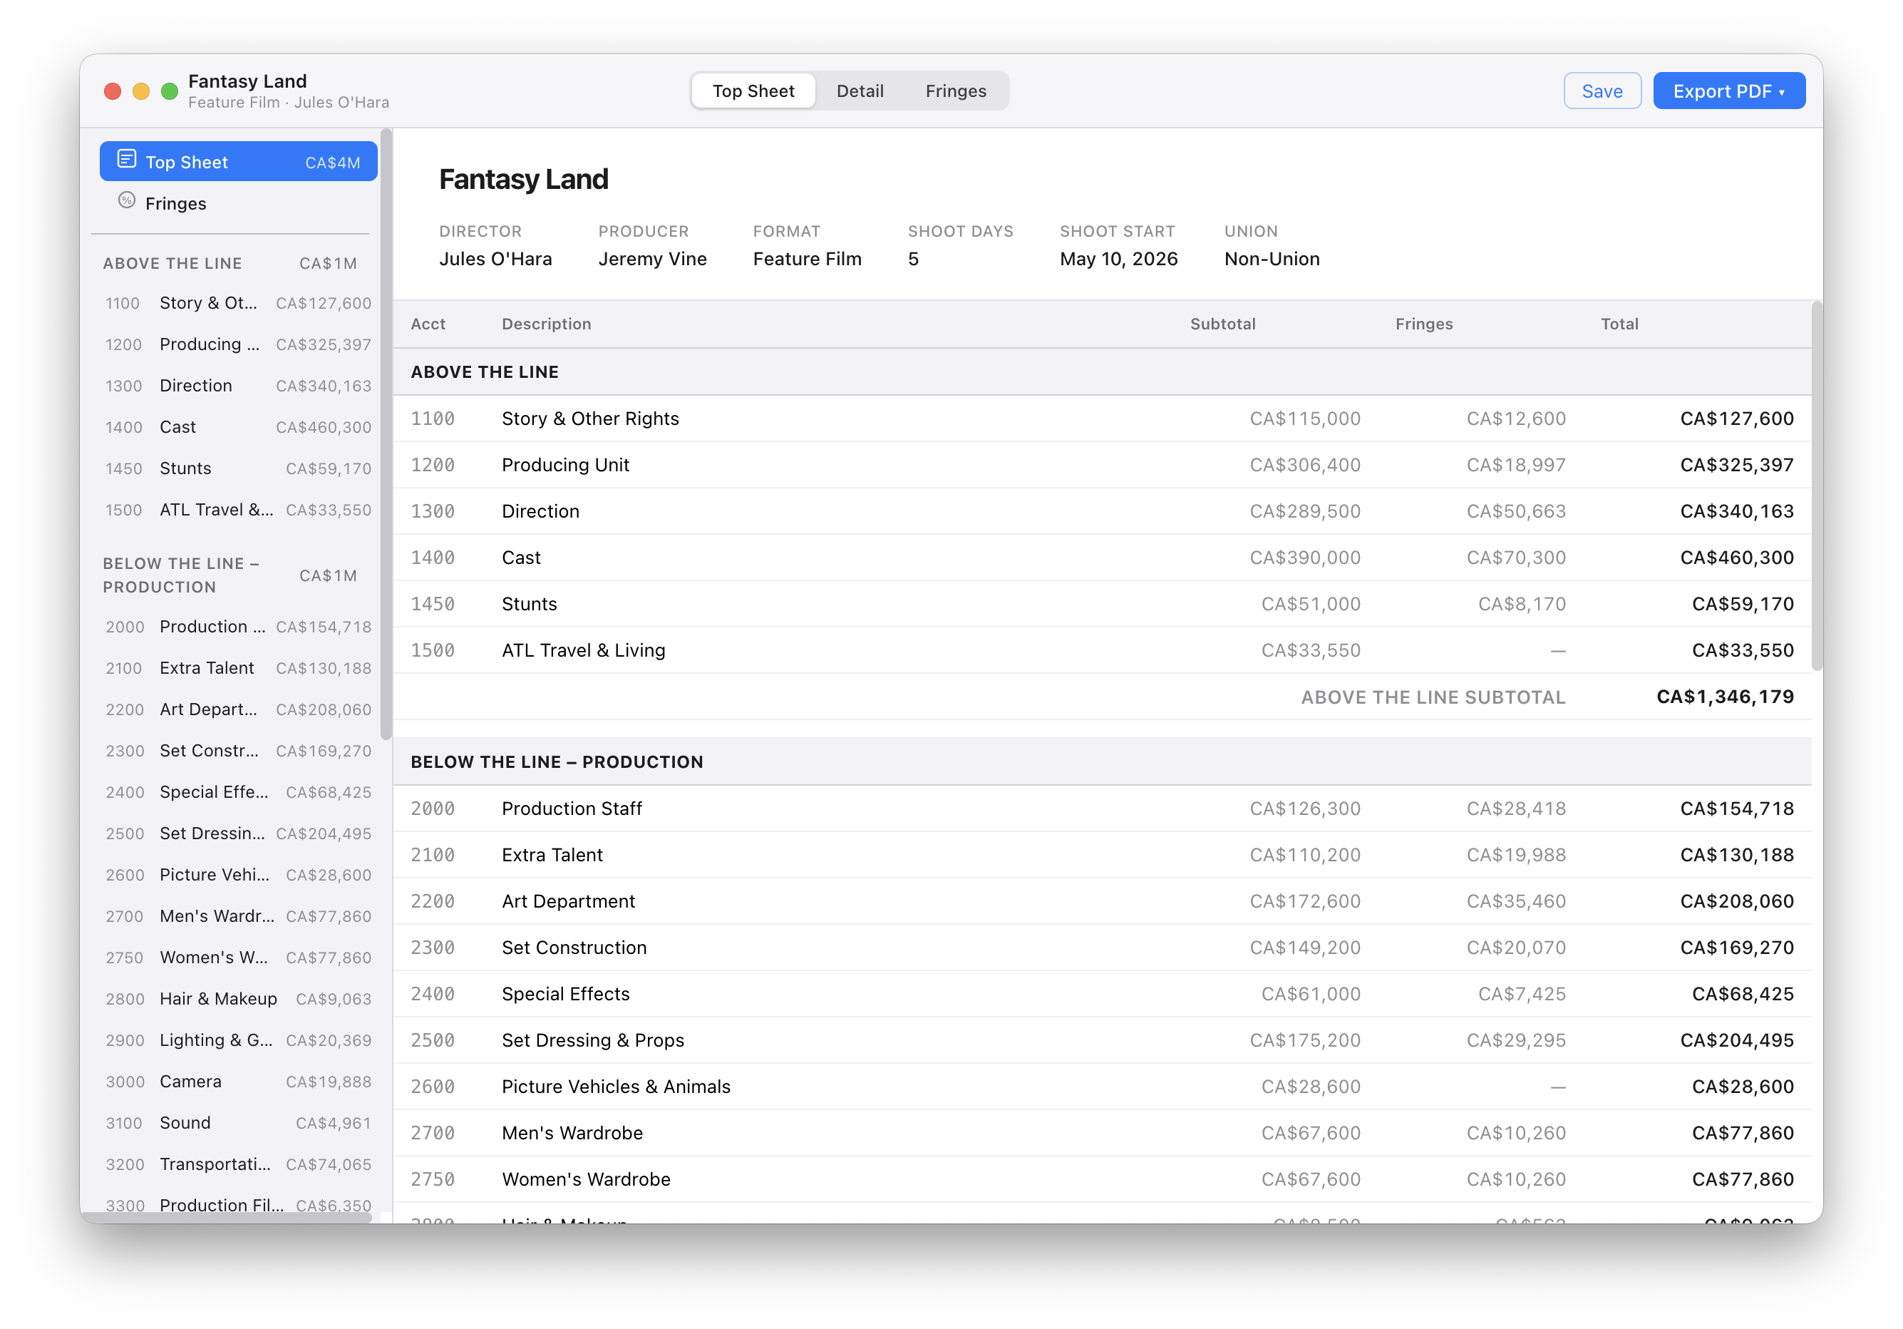The image size is (1903, 1329).
Task: Click the Total column header
Action: click(1619, 324)
